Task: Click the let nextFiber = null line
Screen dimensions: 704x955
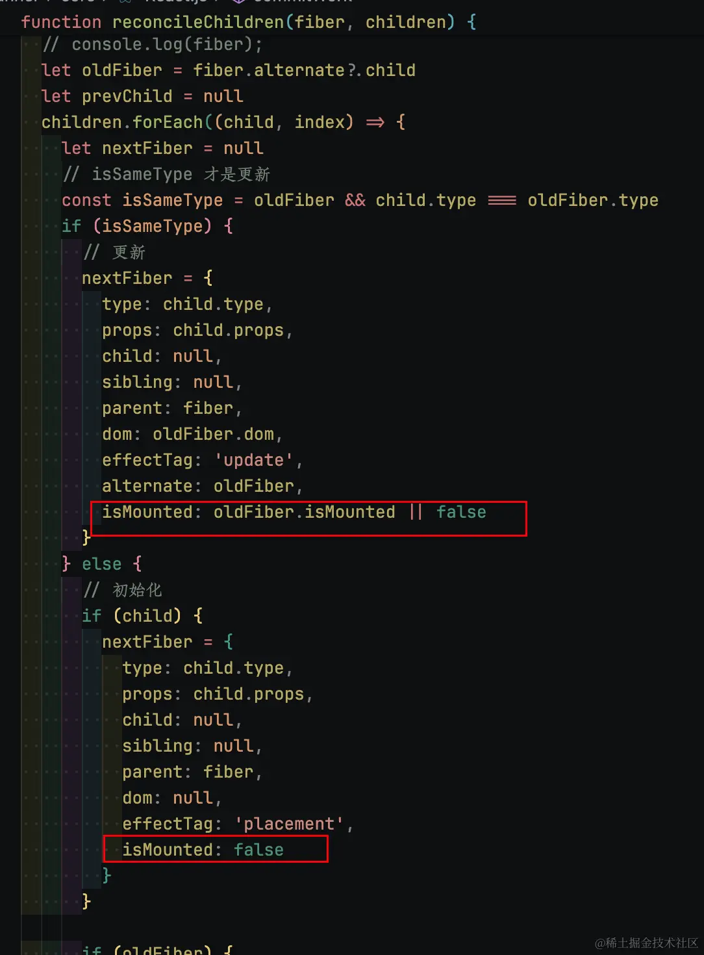Action: tap(162, 148)
